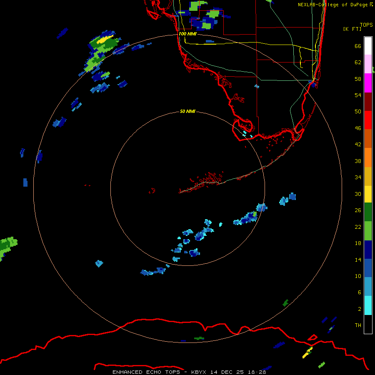
Task: Click the 50 NMI range ring label
Action: (x=187, y=111)
